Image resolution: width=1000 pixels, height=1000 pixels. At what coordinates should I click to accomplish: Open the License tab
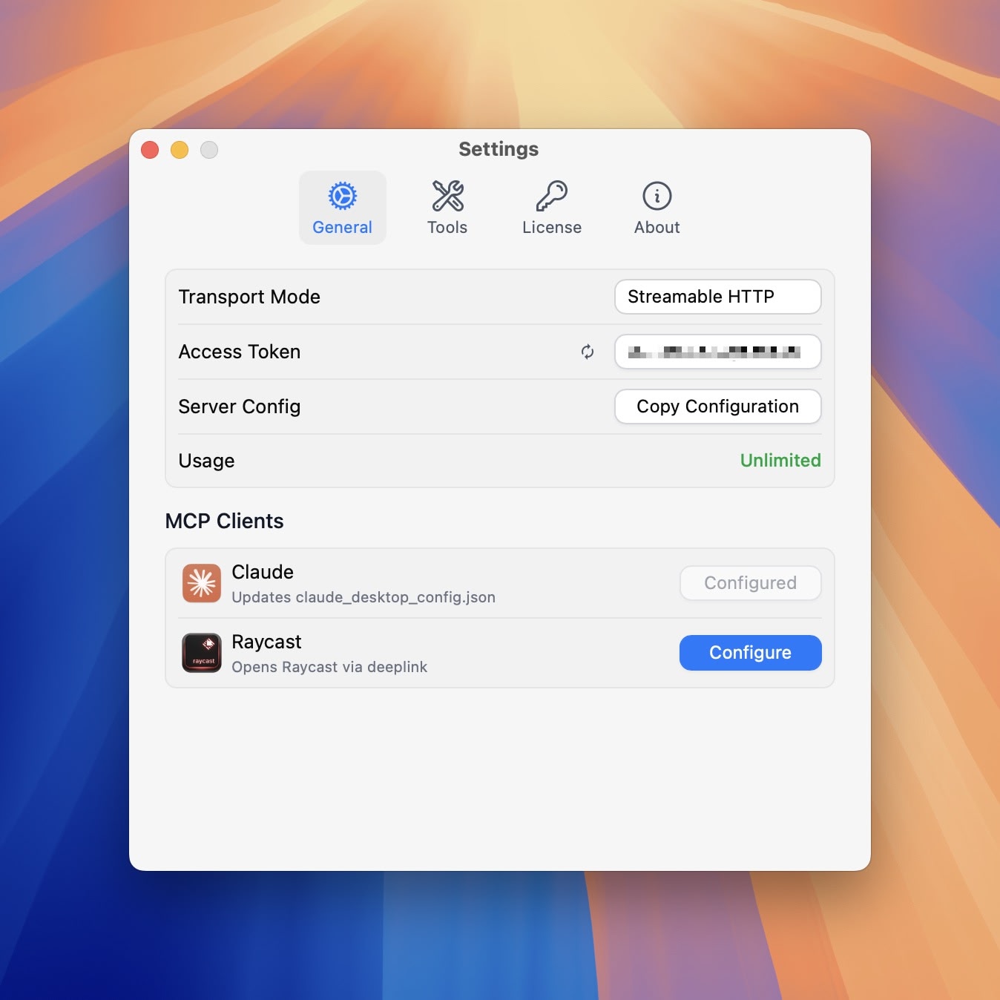552,208
